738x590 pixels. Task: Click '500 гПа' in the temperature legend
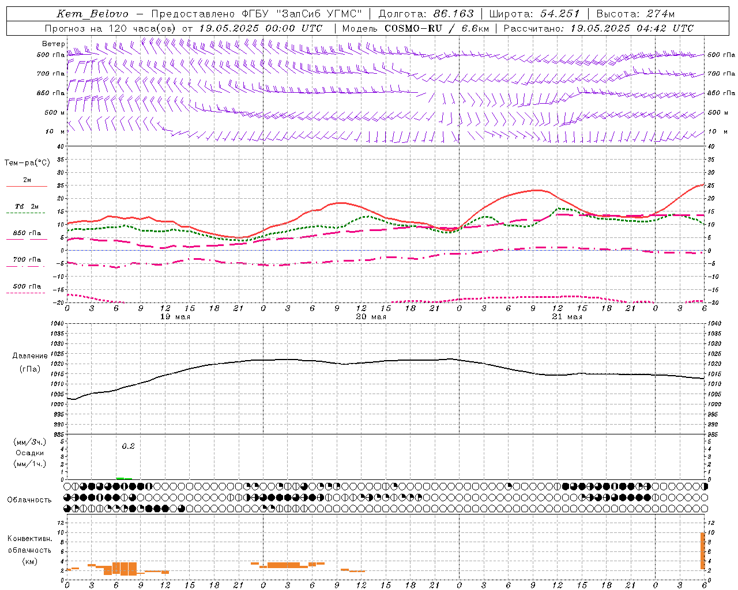pos(27,286)
